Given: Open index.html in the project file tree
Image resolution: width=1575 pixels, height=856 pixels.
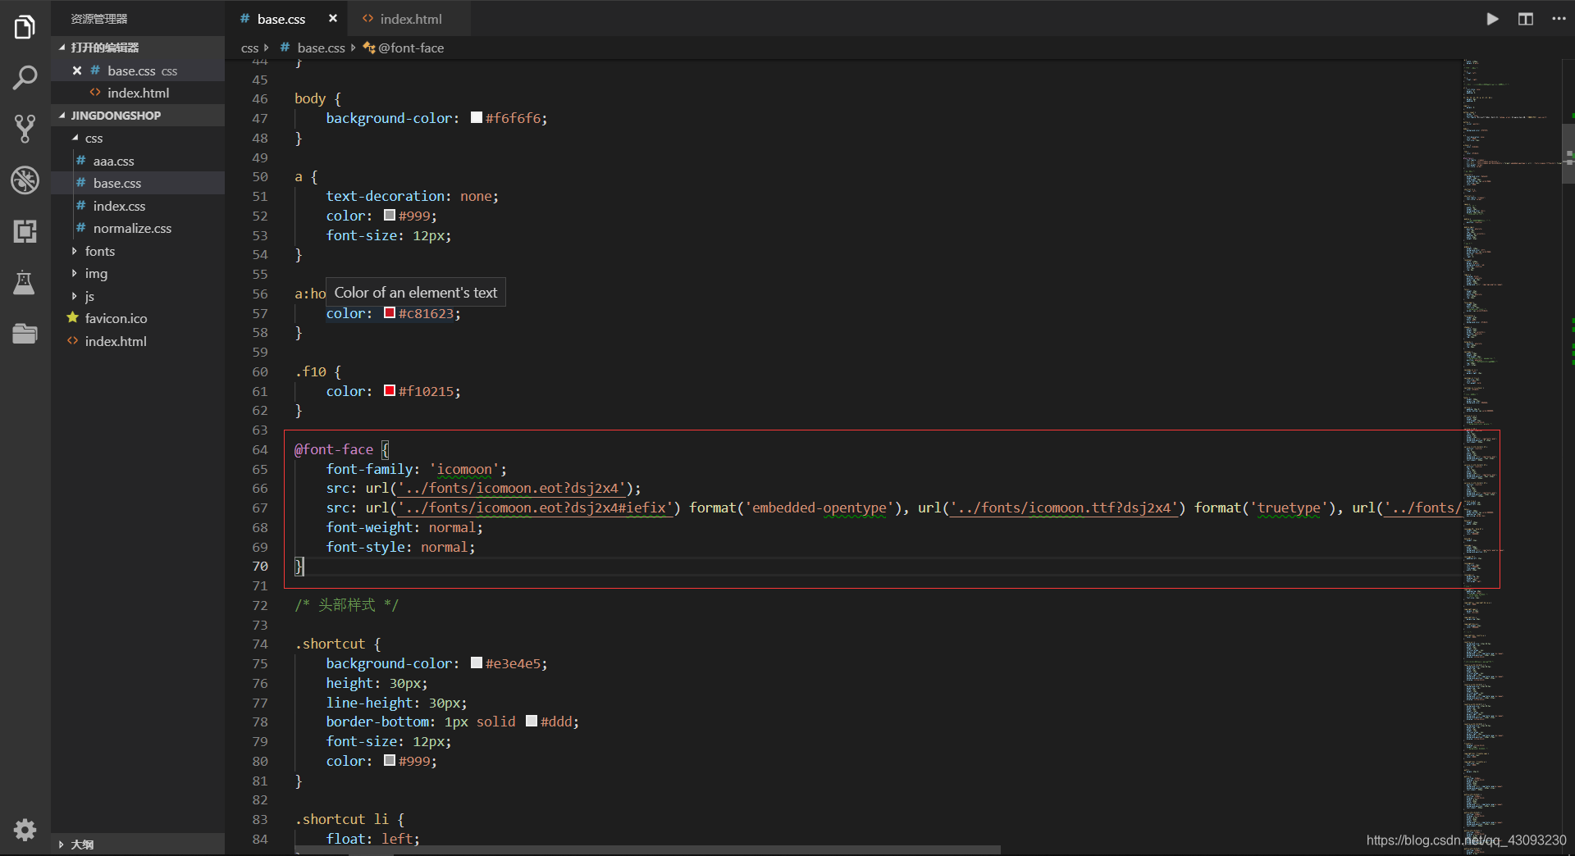Looking at the screenshot, I should (138, 341).
